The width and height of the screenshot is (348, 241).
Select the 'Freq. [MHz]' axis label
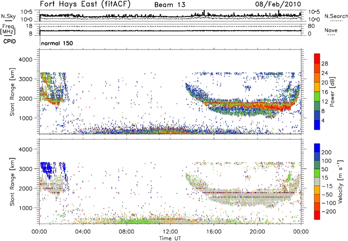click(8, 29)
